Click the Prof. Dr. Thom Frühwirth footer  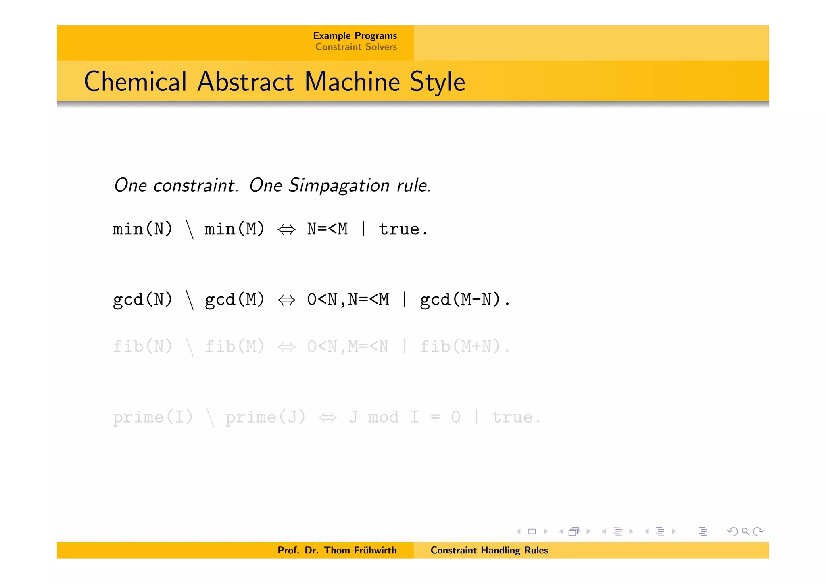(x=337, y=550)
